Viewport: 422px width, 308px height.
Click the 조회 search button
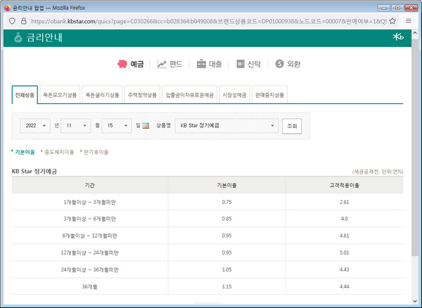292,126
